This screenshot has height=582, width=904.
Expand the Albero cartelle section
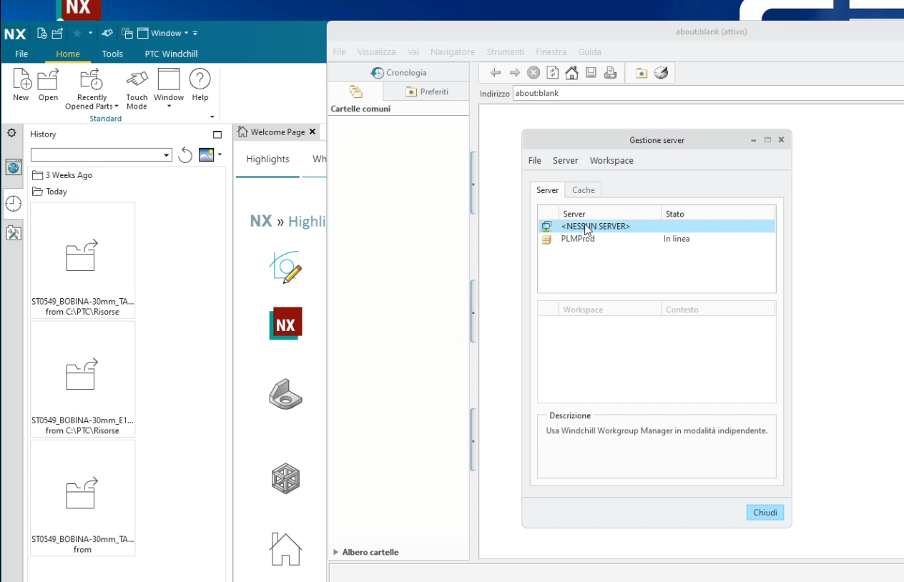pyautogui.click(x=335, y=551)
